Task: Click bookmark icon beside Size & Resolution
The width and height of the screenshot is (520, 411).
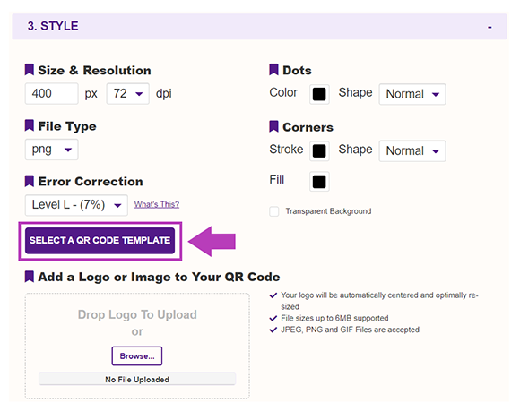Action: 30,70
